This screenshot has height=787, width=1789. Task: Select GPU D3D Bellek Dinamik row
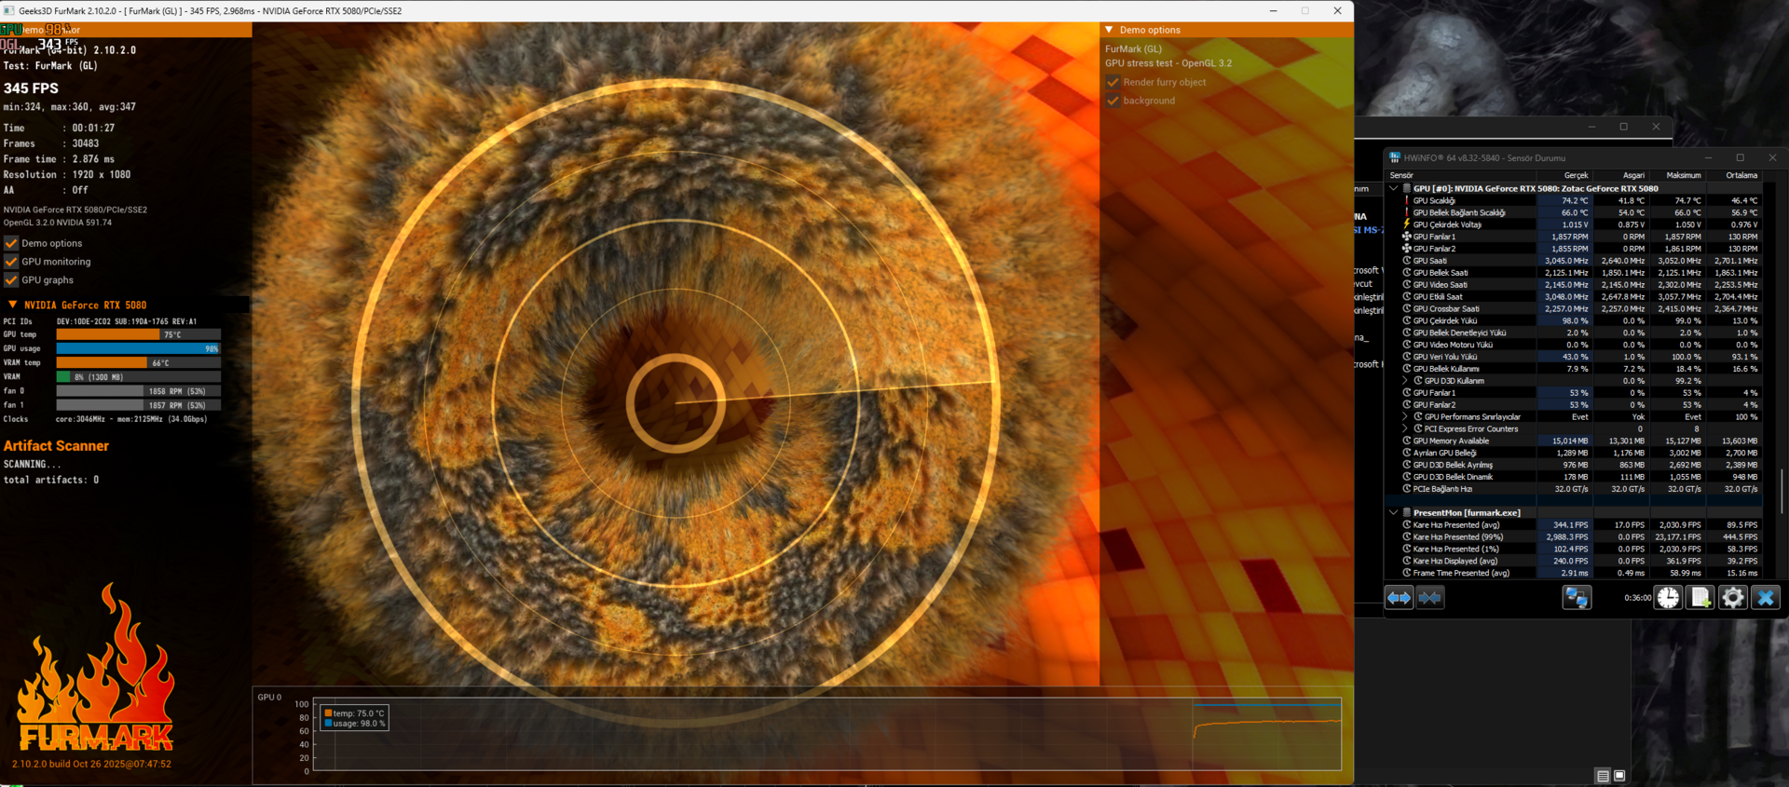(x=1574, y=477)
